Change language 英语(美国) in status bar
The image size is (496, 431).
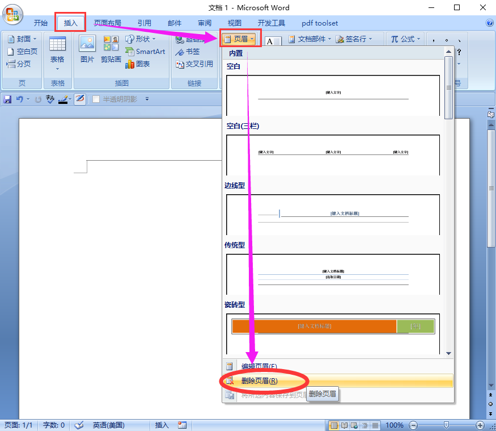point(108,425)
